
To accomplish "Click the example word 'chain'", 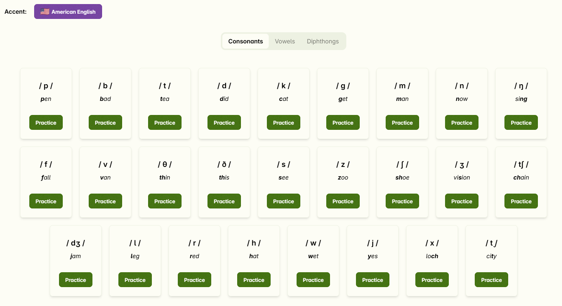I will [x=521, y=178].
